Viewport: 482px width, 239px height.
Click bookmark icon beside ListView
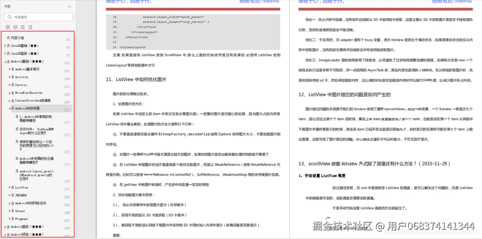point(13,187)
